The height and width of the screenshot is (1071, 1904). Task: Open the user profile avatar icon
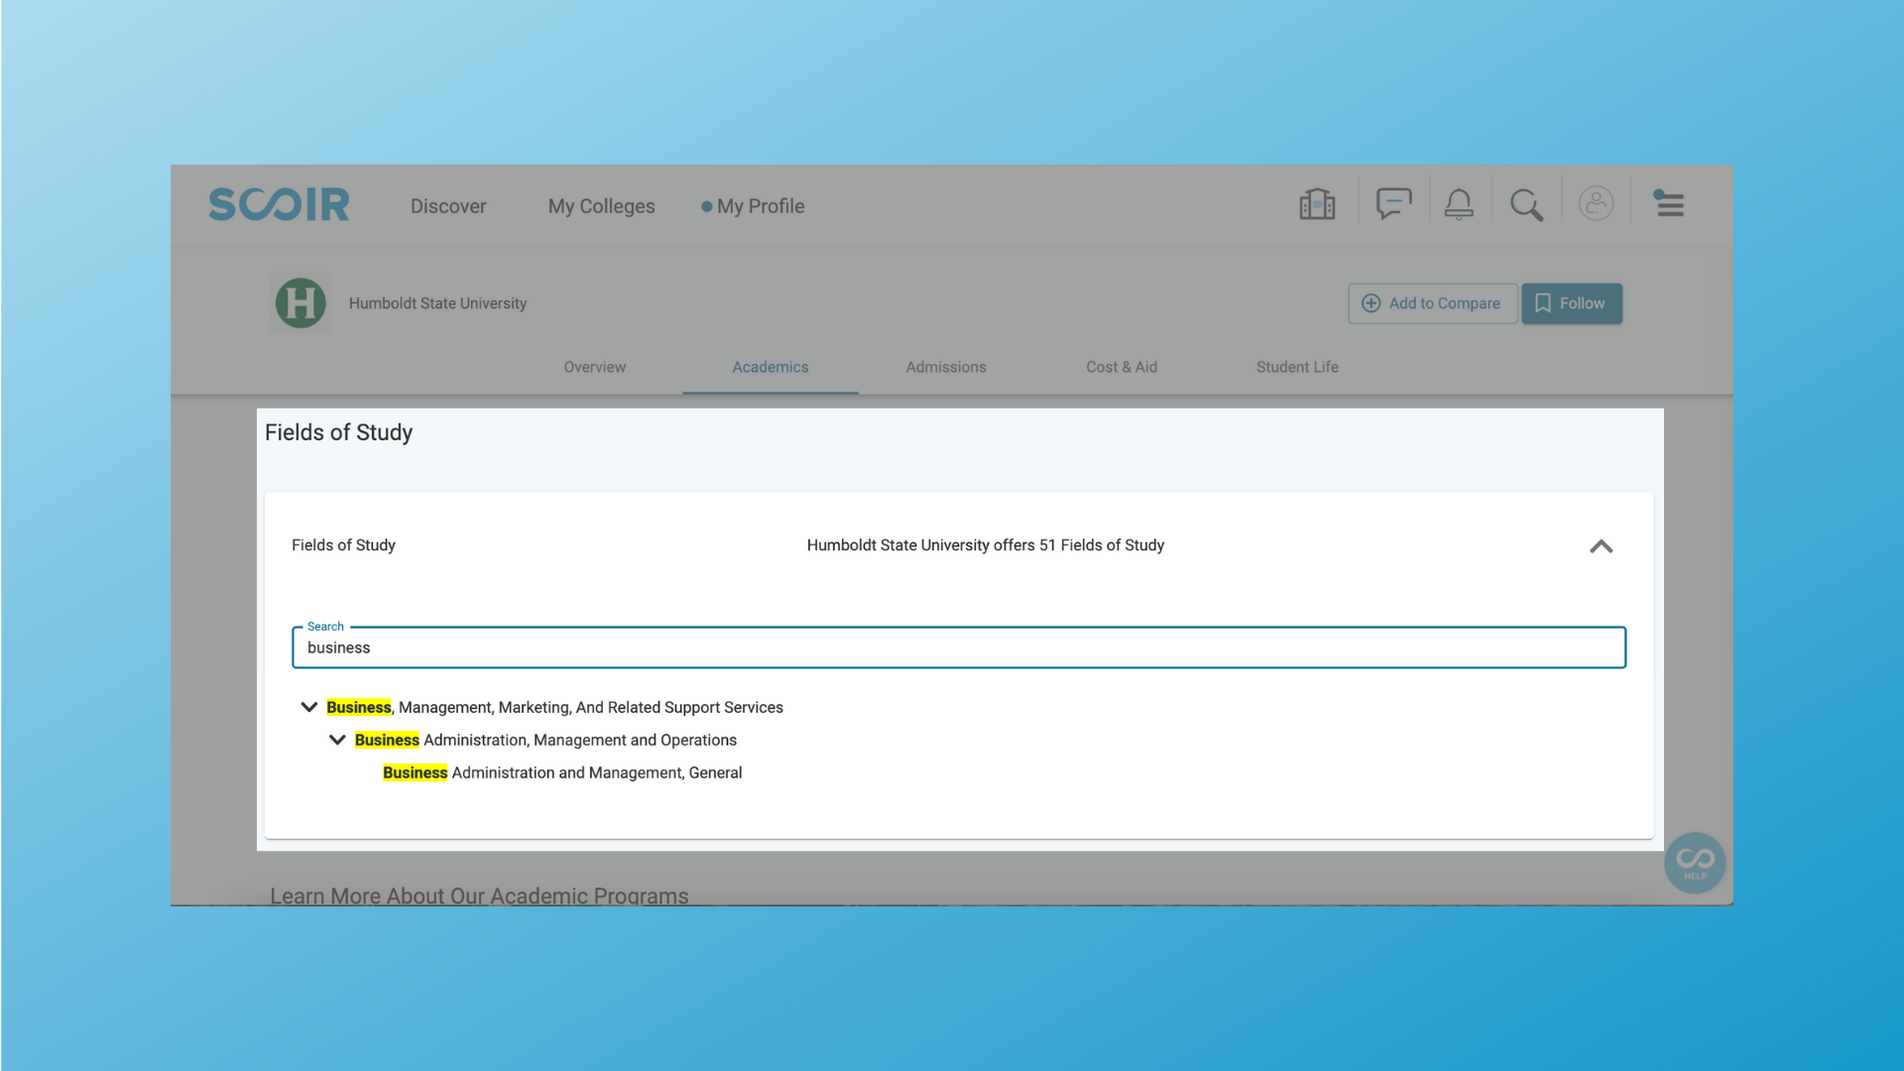[1596, 203]
